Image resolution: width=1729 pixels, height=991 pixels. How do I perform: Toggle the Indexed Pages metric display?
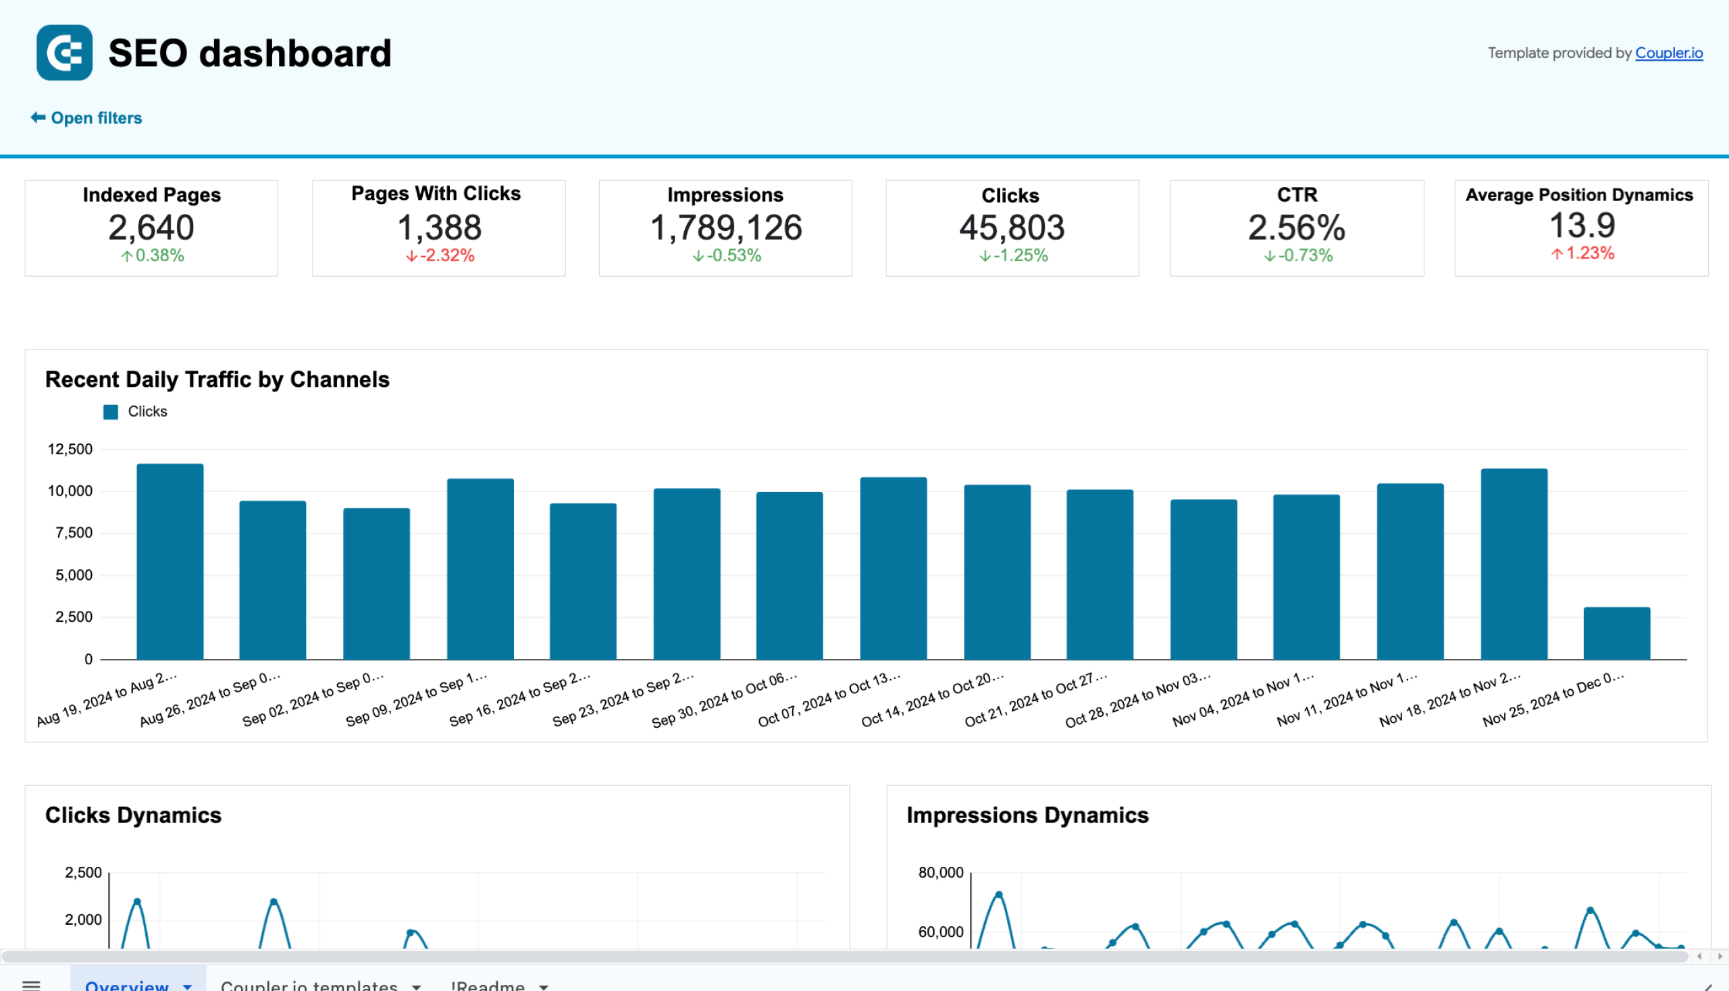point(151,224)
